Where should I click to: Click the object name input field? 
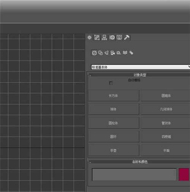pyautogui.click(x=134, y=175)
